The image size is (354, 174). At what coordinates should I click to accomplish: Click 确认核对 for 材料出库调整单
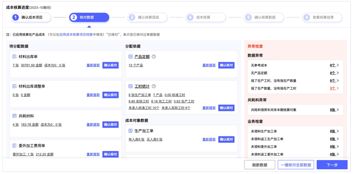(x=110, y=95)
